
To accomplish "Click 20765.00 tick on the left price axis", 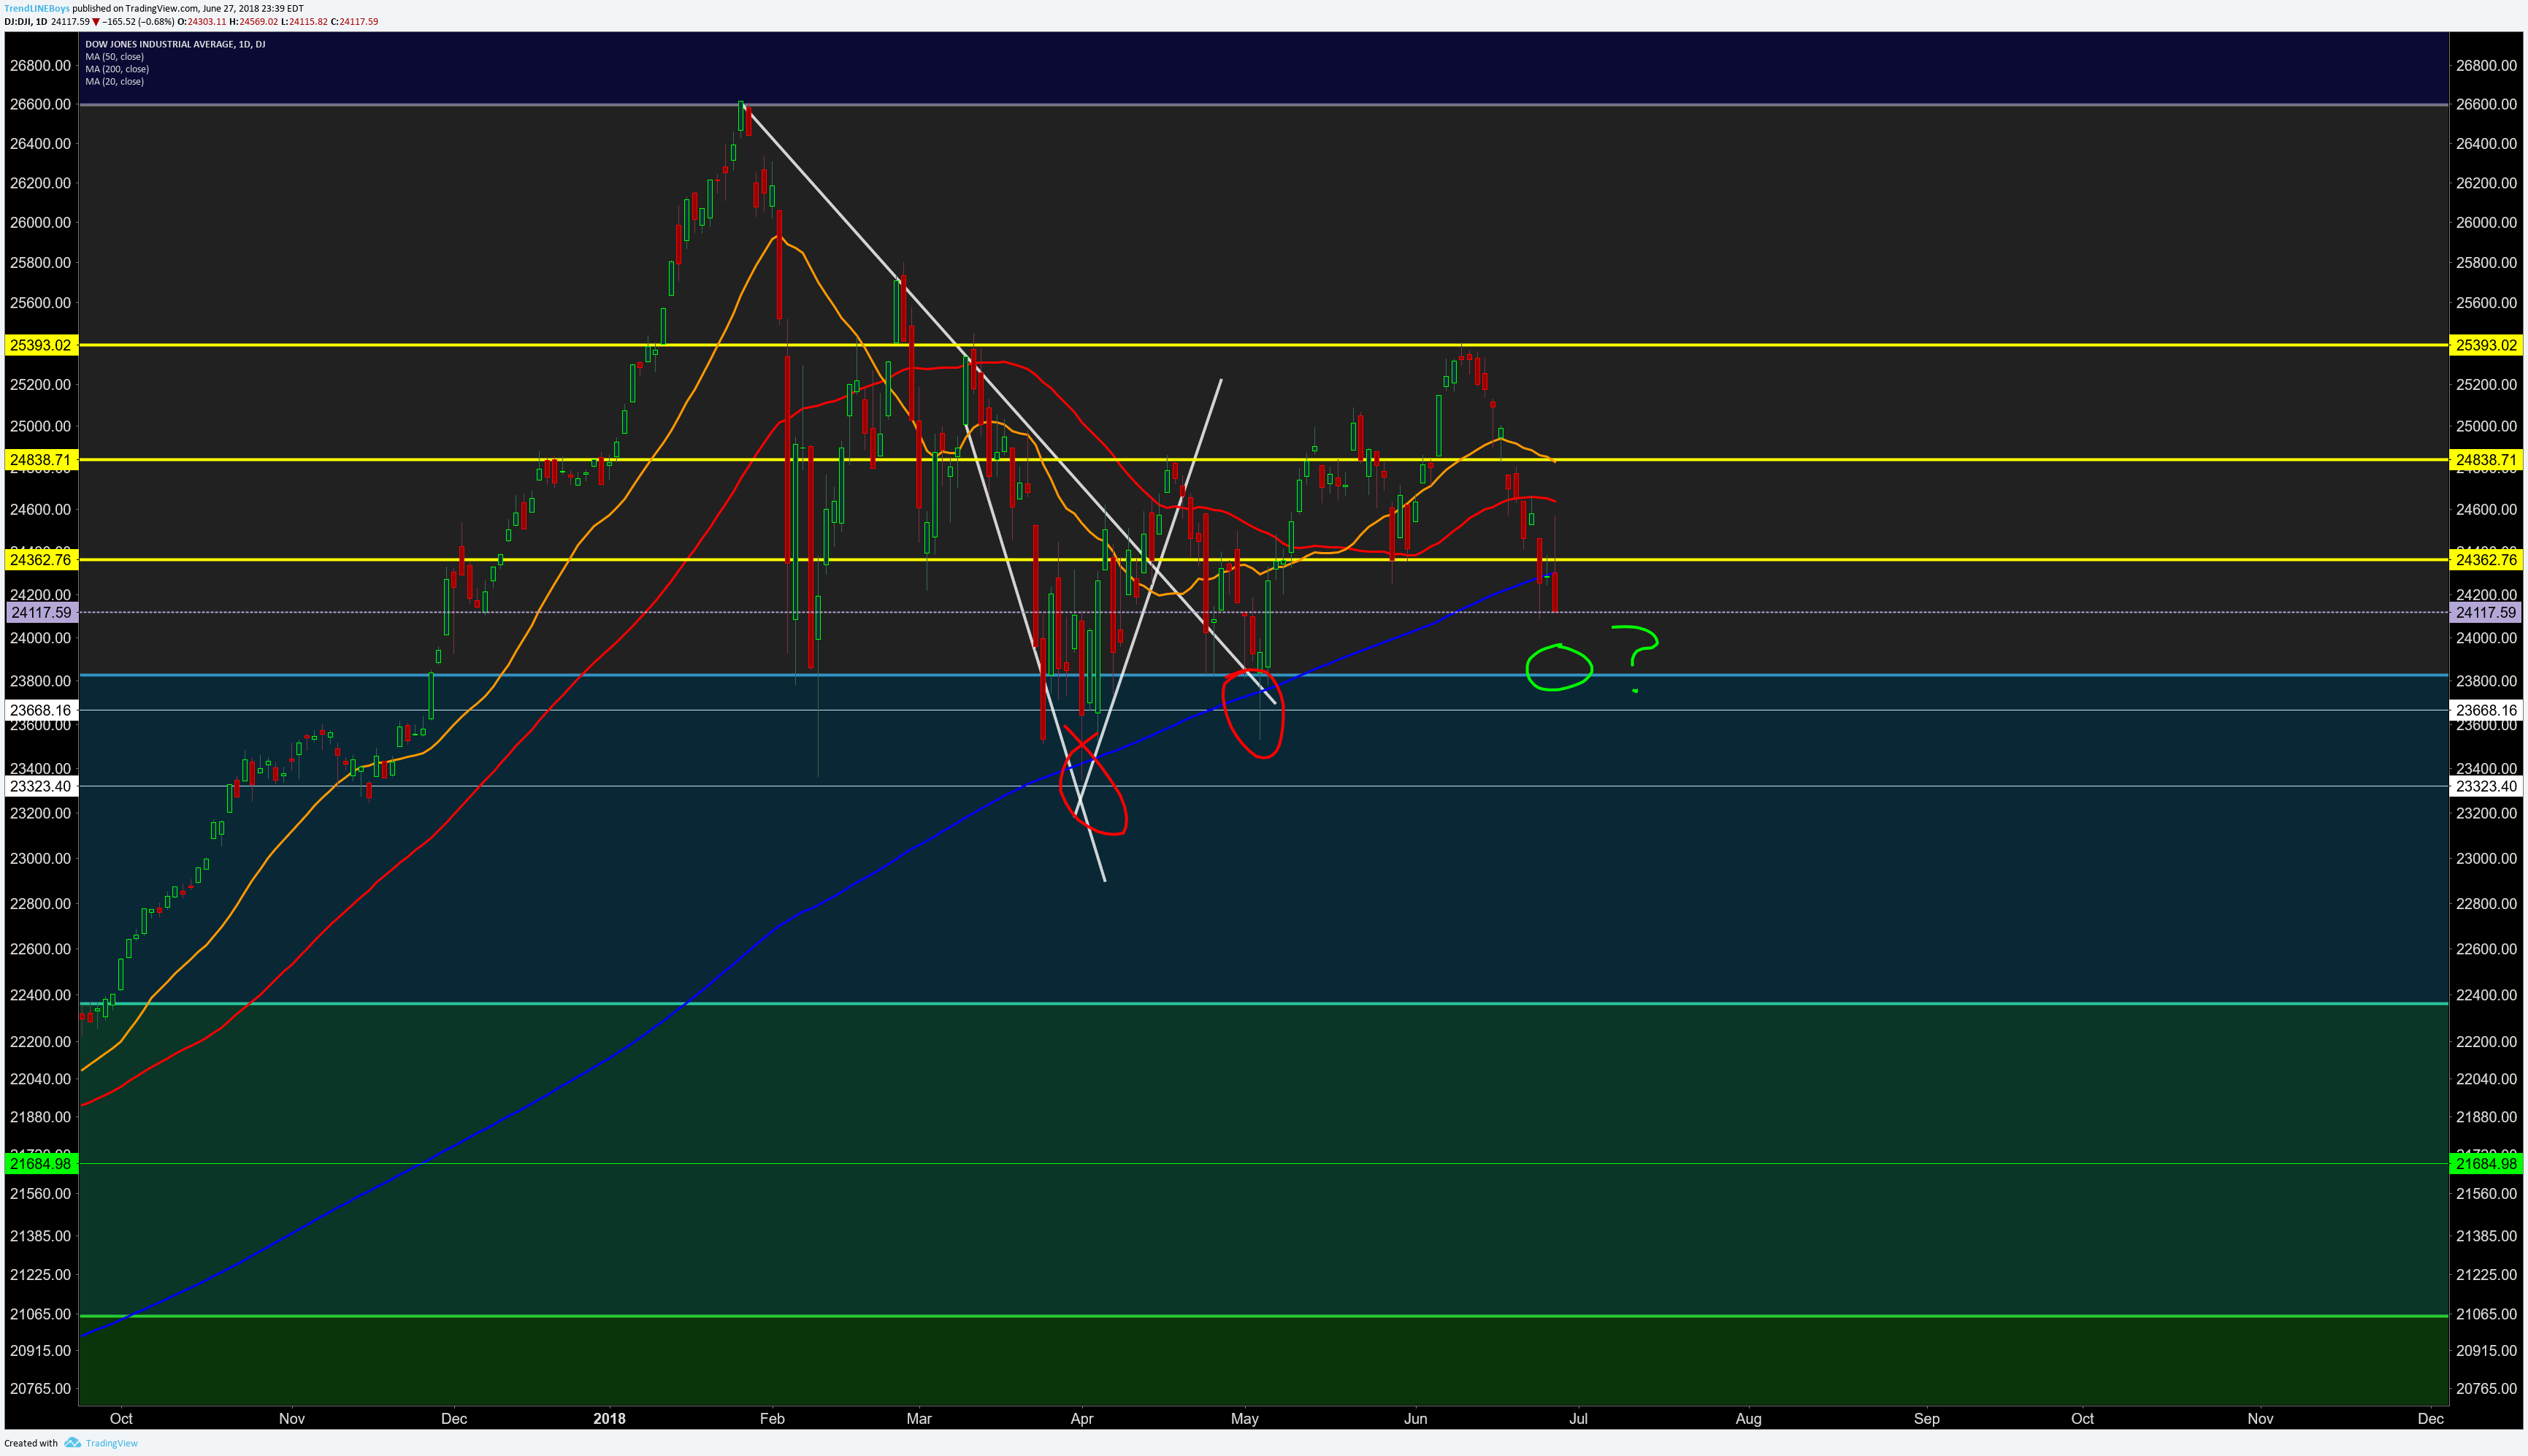I will (x=41, y=1389).
